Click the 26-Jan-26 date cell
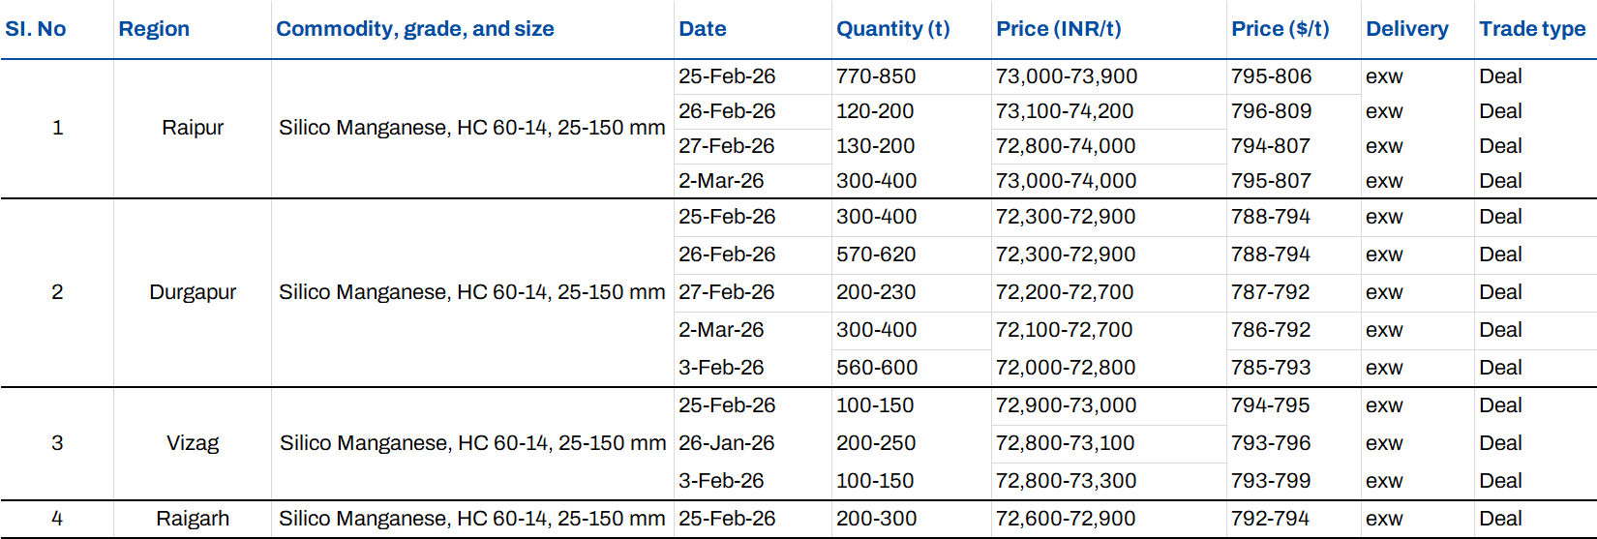Viewport: 1597px width, 539px height. point(727,443)
